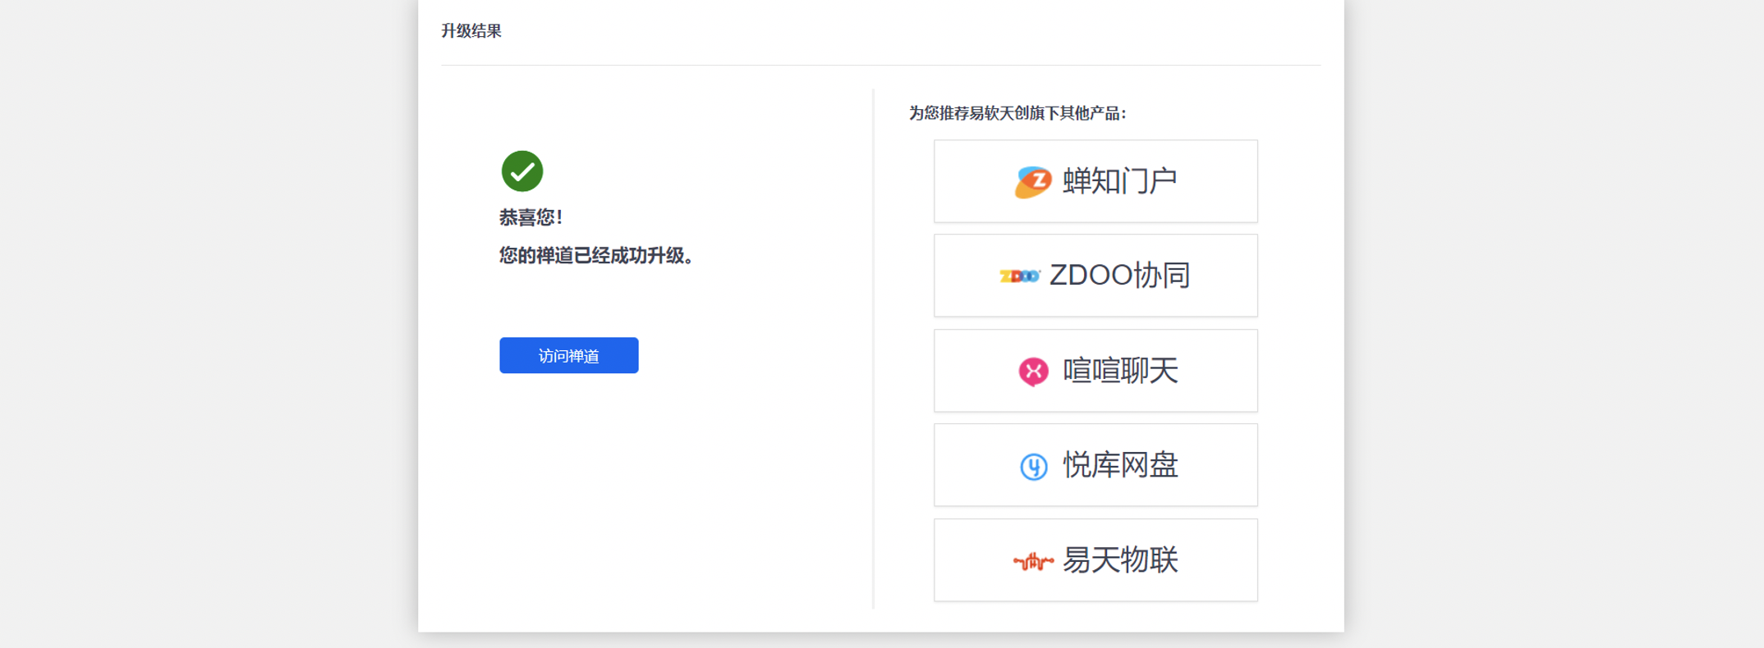Click the 蝉知门户 orange-blue logo icon
Screen dimensions: 1764x648
(1032, 181)
